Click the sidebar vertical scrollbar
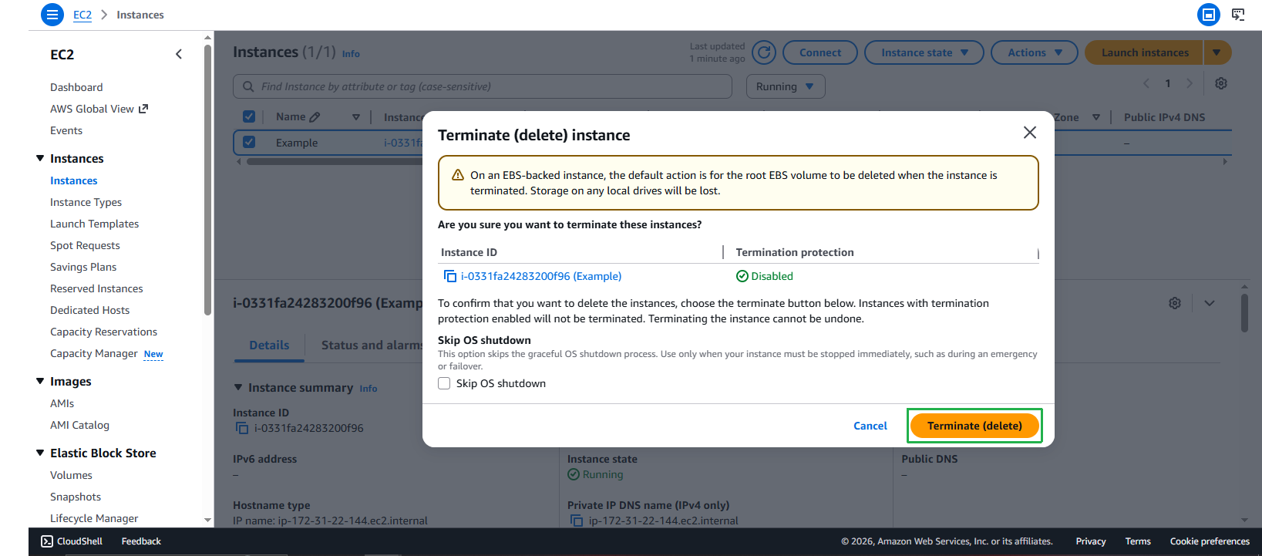 click(x=207, y=180)
